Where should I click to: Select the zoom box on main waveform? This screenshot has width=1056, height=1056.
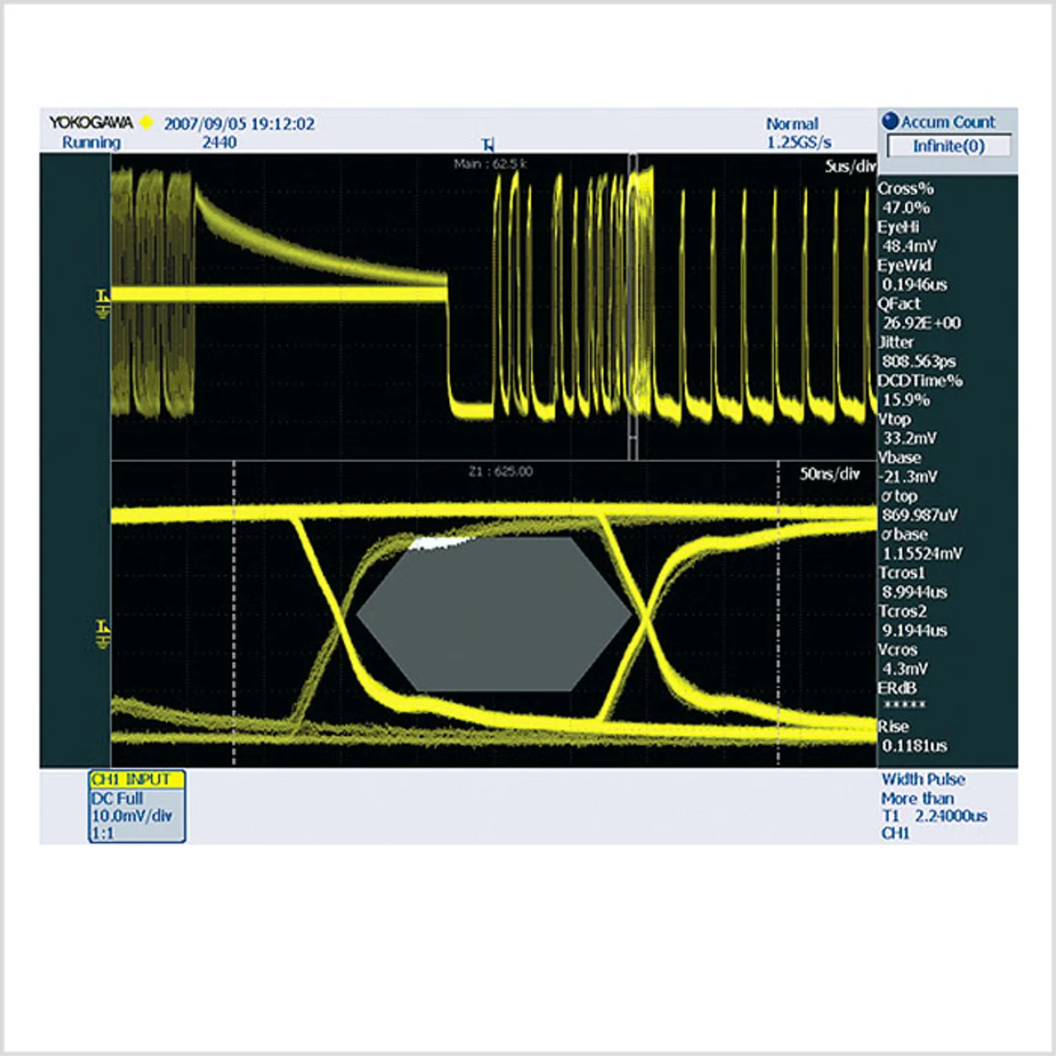(x=633, y=305)
